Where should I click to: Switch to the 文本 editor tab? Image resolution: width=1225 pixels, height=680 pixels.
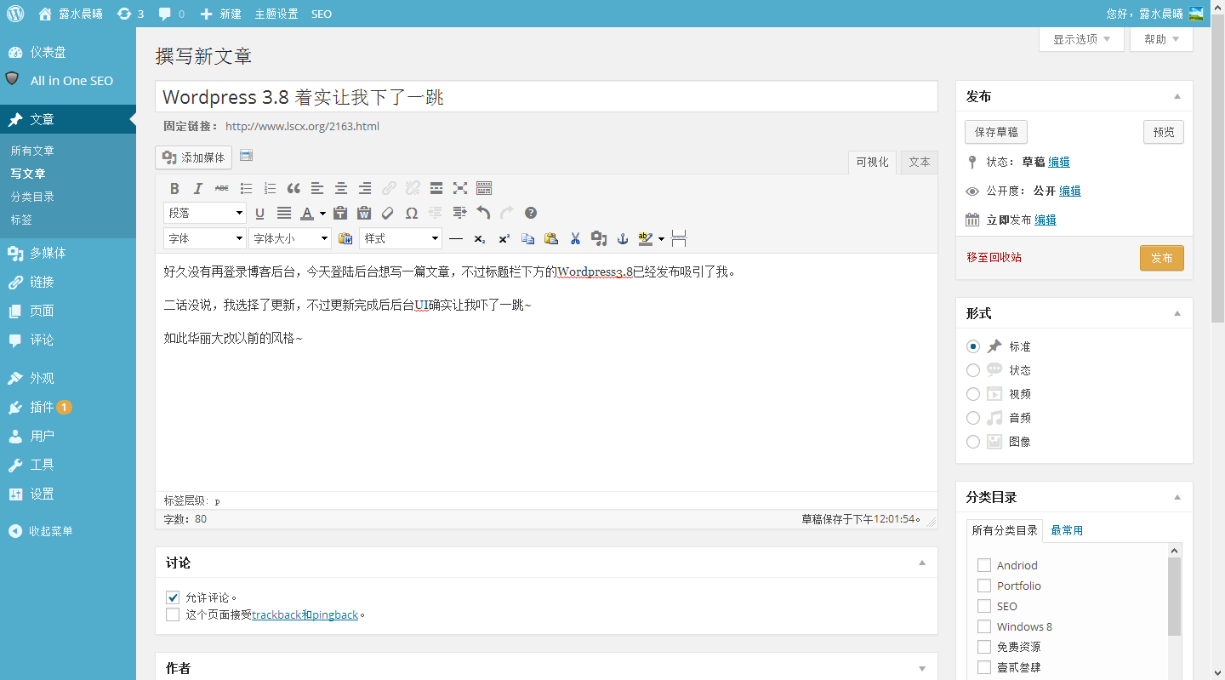920,162
